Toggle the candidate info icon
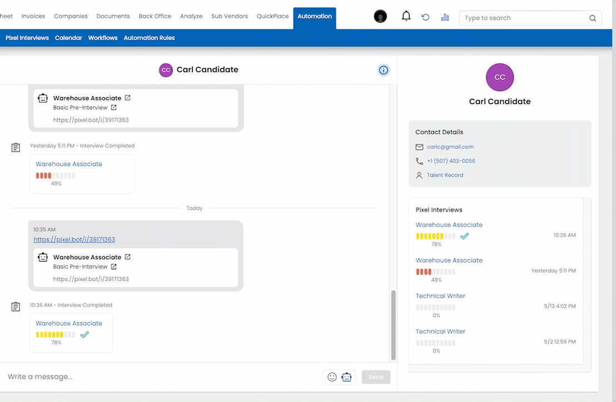Image resolution: width=616 pixels, height=402 pixels. click(x=384, y=70)
